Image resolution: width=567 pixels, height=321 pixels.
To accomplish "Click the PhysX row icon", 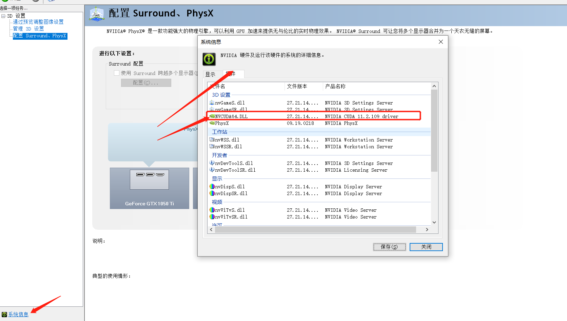I will (x=212, y=123).
